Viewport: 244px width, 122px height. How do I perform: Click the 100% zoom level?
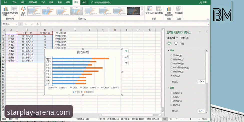[205, 119]
